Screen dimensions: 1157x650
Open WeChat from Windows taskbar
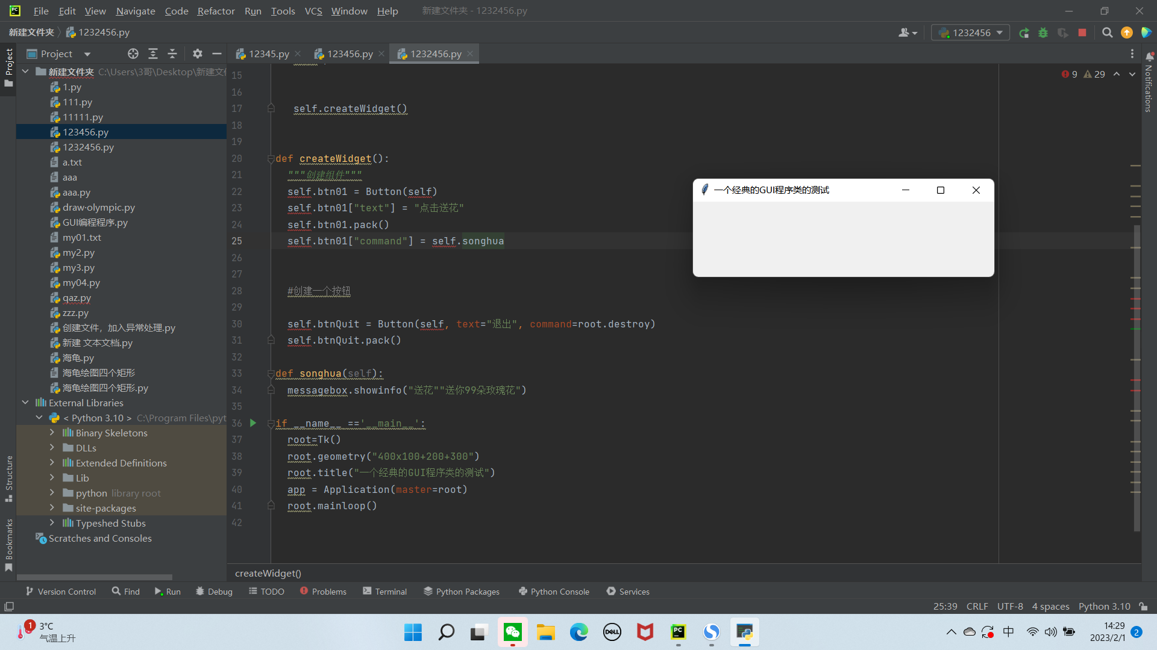pyautogui.click(x=513, y=632)
